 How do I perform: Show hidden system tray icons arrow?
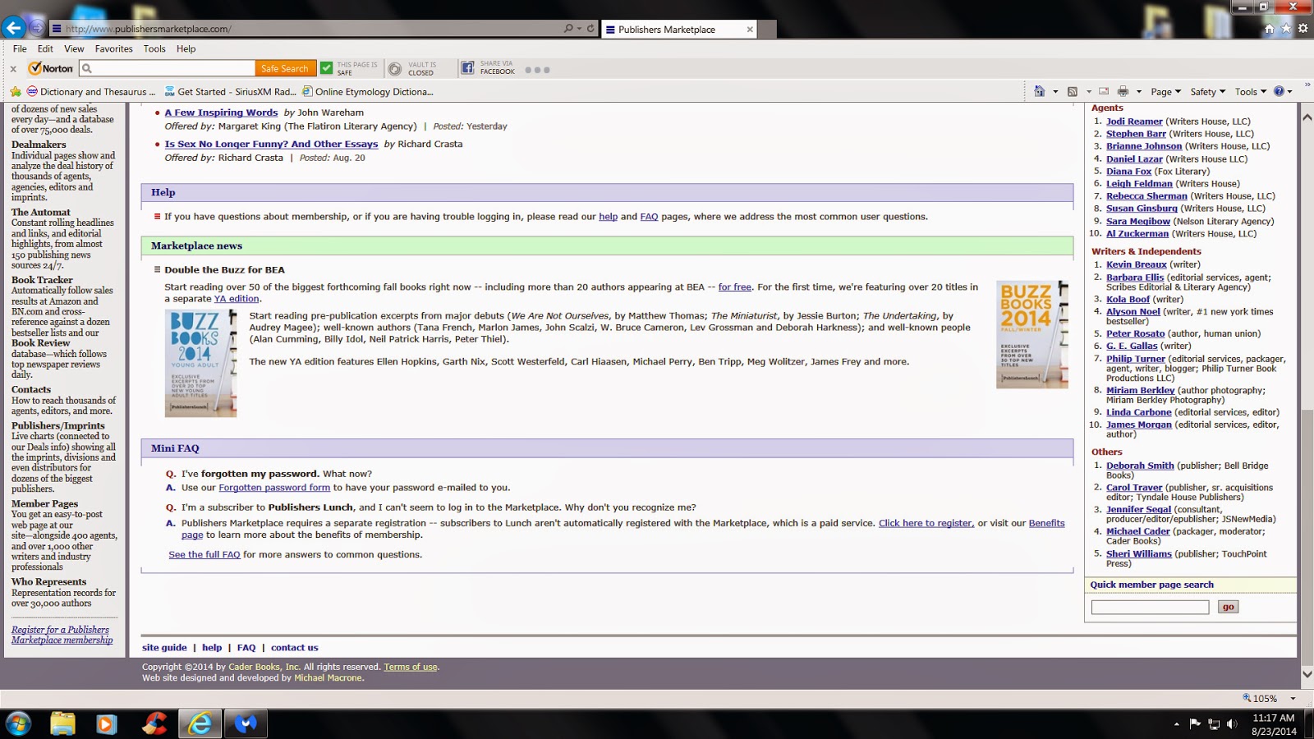1176,724
